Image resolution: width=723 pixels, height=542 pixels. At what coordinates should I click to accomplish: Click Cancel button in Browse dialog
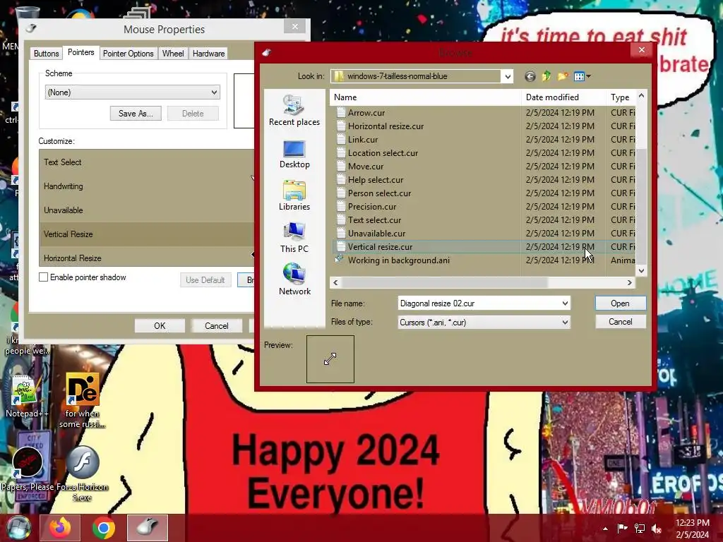[620, 322]
